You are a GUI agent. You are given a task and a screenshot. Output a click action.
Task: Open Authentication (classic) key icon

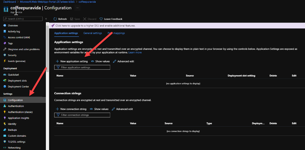point(5,112)
